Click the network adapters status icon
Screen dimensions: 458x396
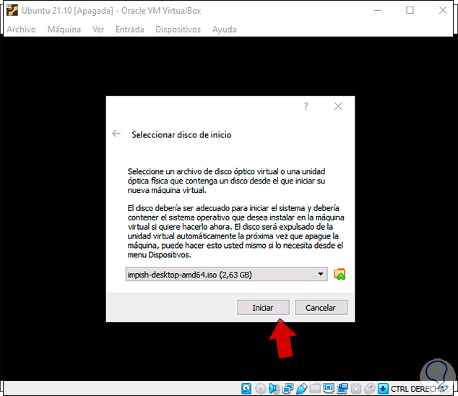(x=288, y=388)
